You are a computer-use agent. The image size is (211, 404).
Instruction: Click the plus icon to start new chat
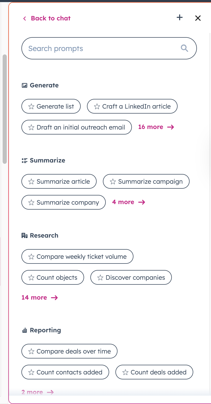tap(180, 18)
